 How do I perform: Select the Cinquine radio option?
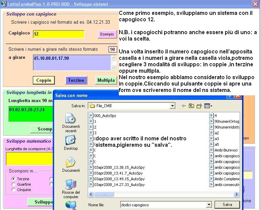(x=14, y=190)
